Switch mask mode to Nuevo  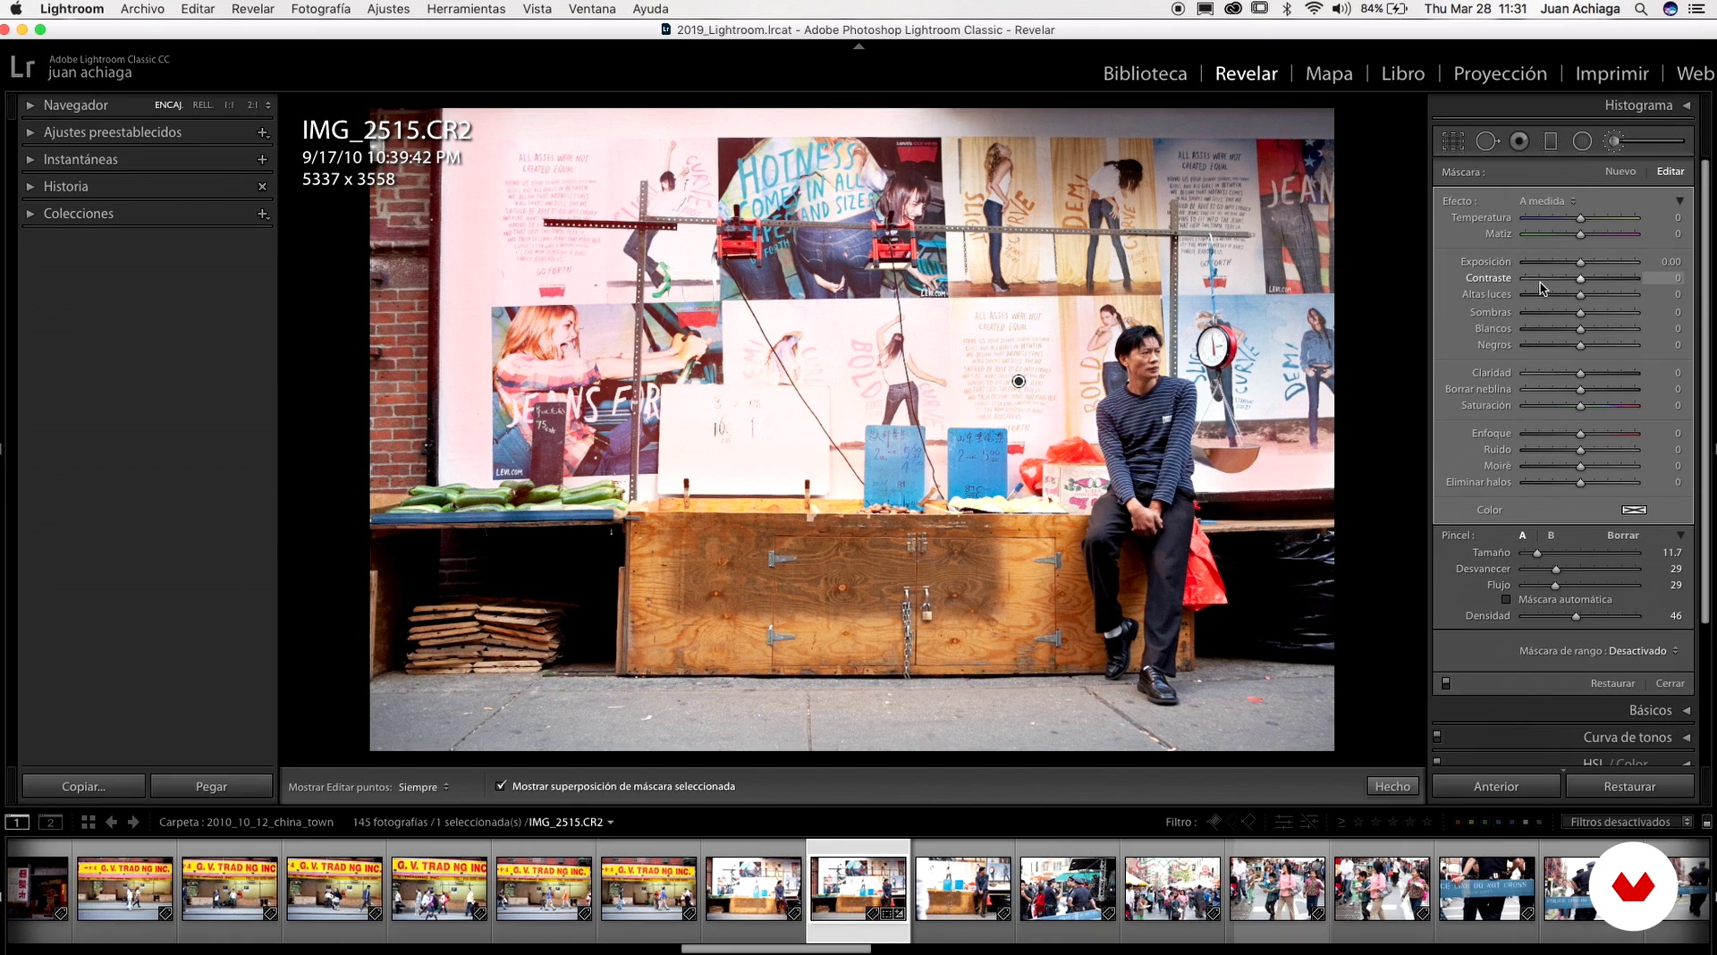pyautogui.click(x=1620, y=172)
